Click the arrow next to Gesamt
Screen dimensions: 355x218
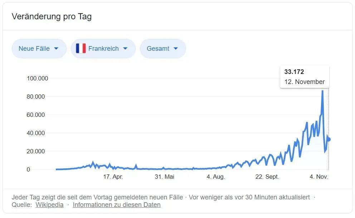tap(176, 48)
